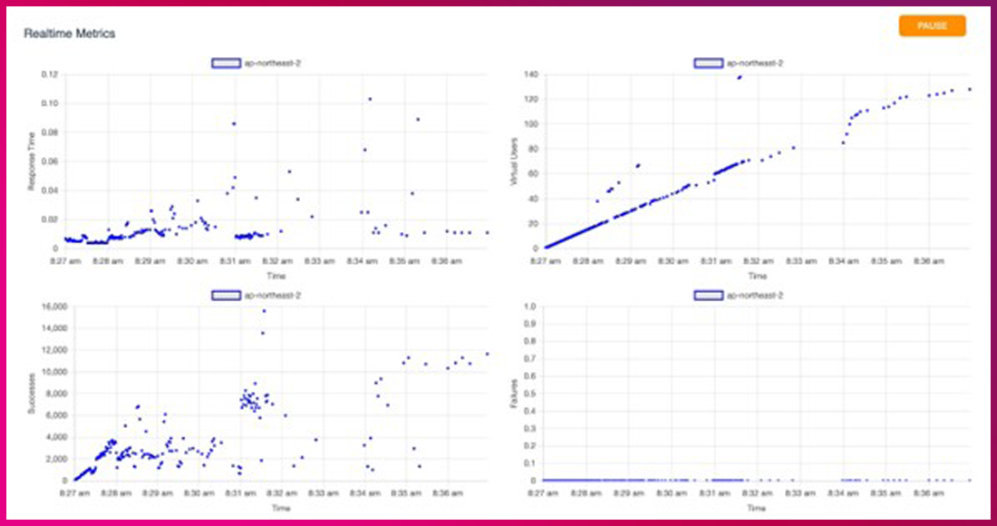The image size is (997, 526).
Task: Toggle ap-northeast-2 legend swatch in Response Time chart
Action: click(x=223, y=63)
